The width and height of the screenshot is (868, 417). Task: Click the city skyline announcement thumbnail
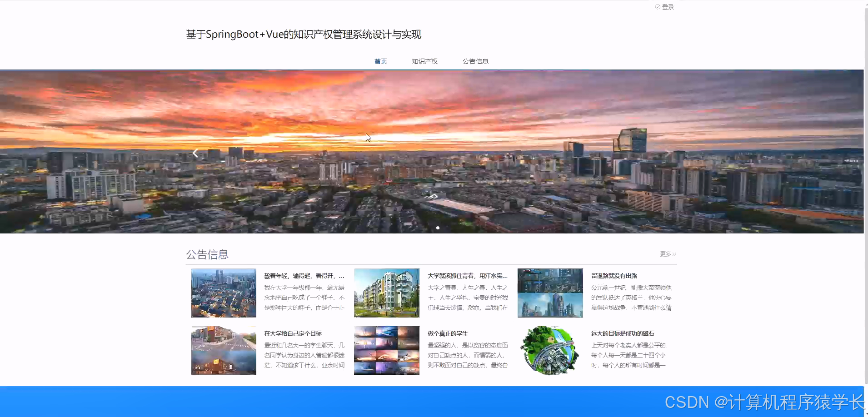tap(550, 293)
